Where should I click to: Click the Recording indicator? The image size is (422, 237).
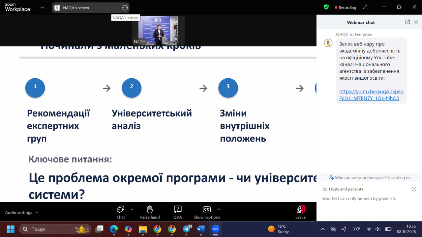[345, 7]
